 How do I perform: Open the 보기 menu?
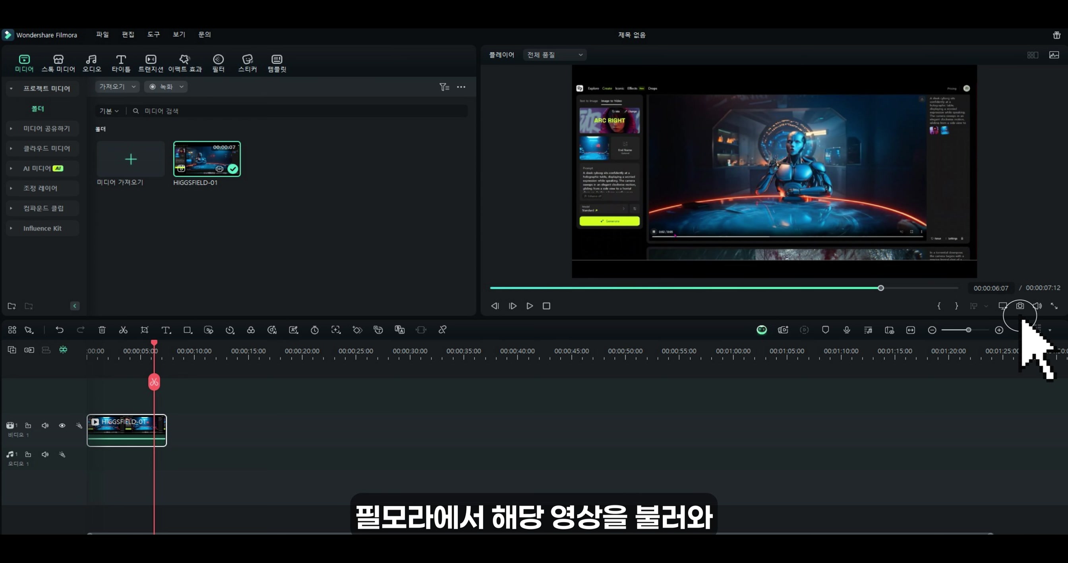pos(179,35)
